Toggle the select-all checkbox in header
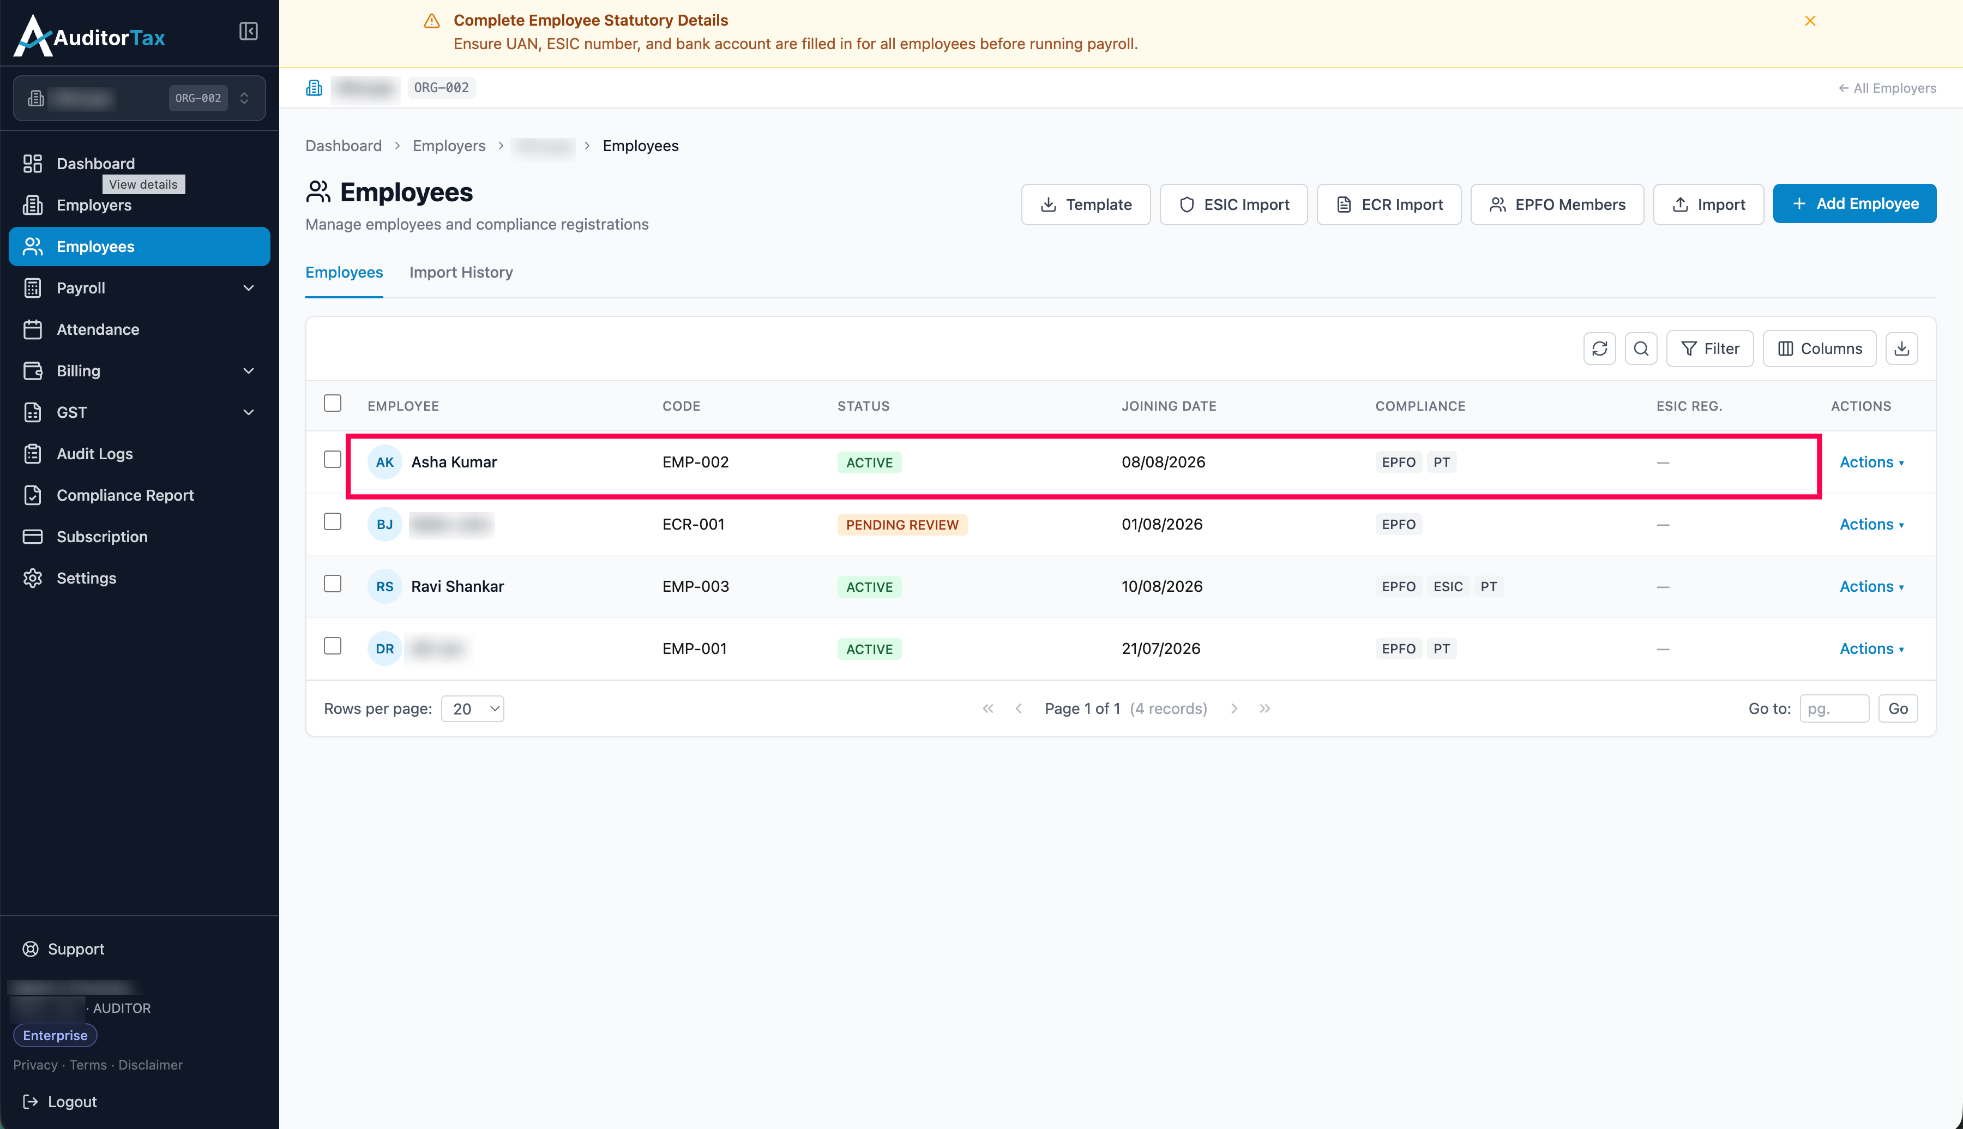This screenshot has height=1129, width=1963. [x=333, y=403]
